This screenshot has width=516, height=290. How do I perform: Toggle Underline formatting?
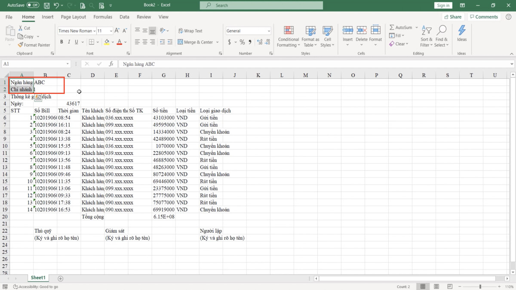pyautogui.click(x=77, y=42)
